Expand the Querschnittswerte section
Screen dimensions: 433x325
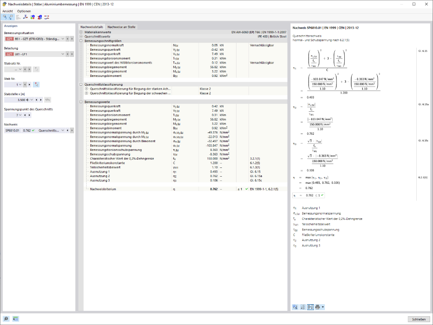click(81, 37)
